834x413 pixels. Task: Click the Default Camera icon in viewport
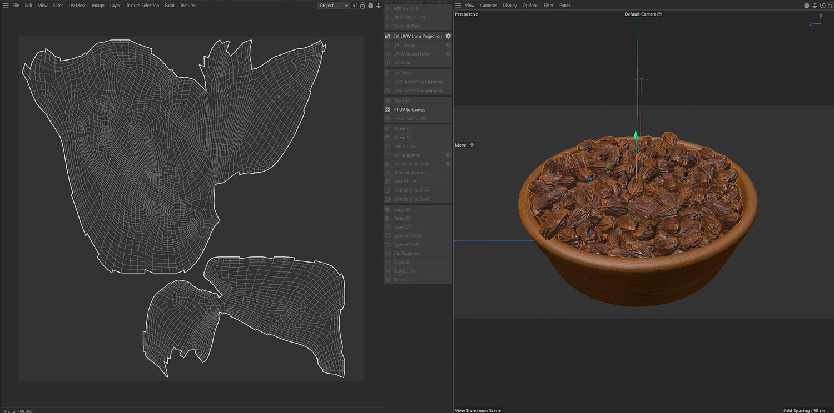pos(659,14)
